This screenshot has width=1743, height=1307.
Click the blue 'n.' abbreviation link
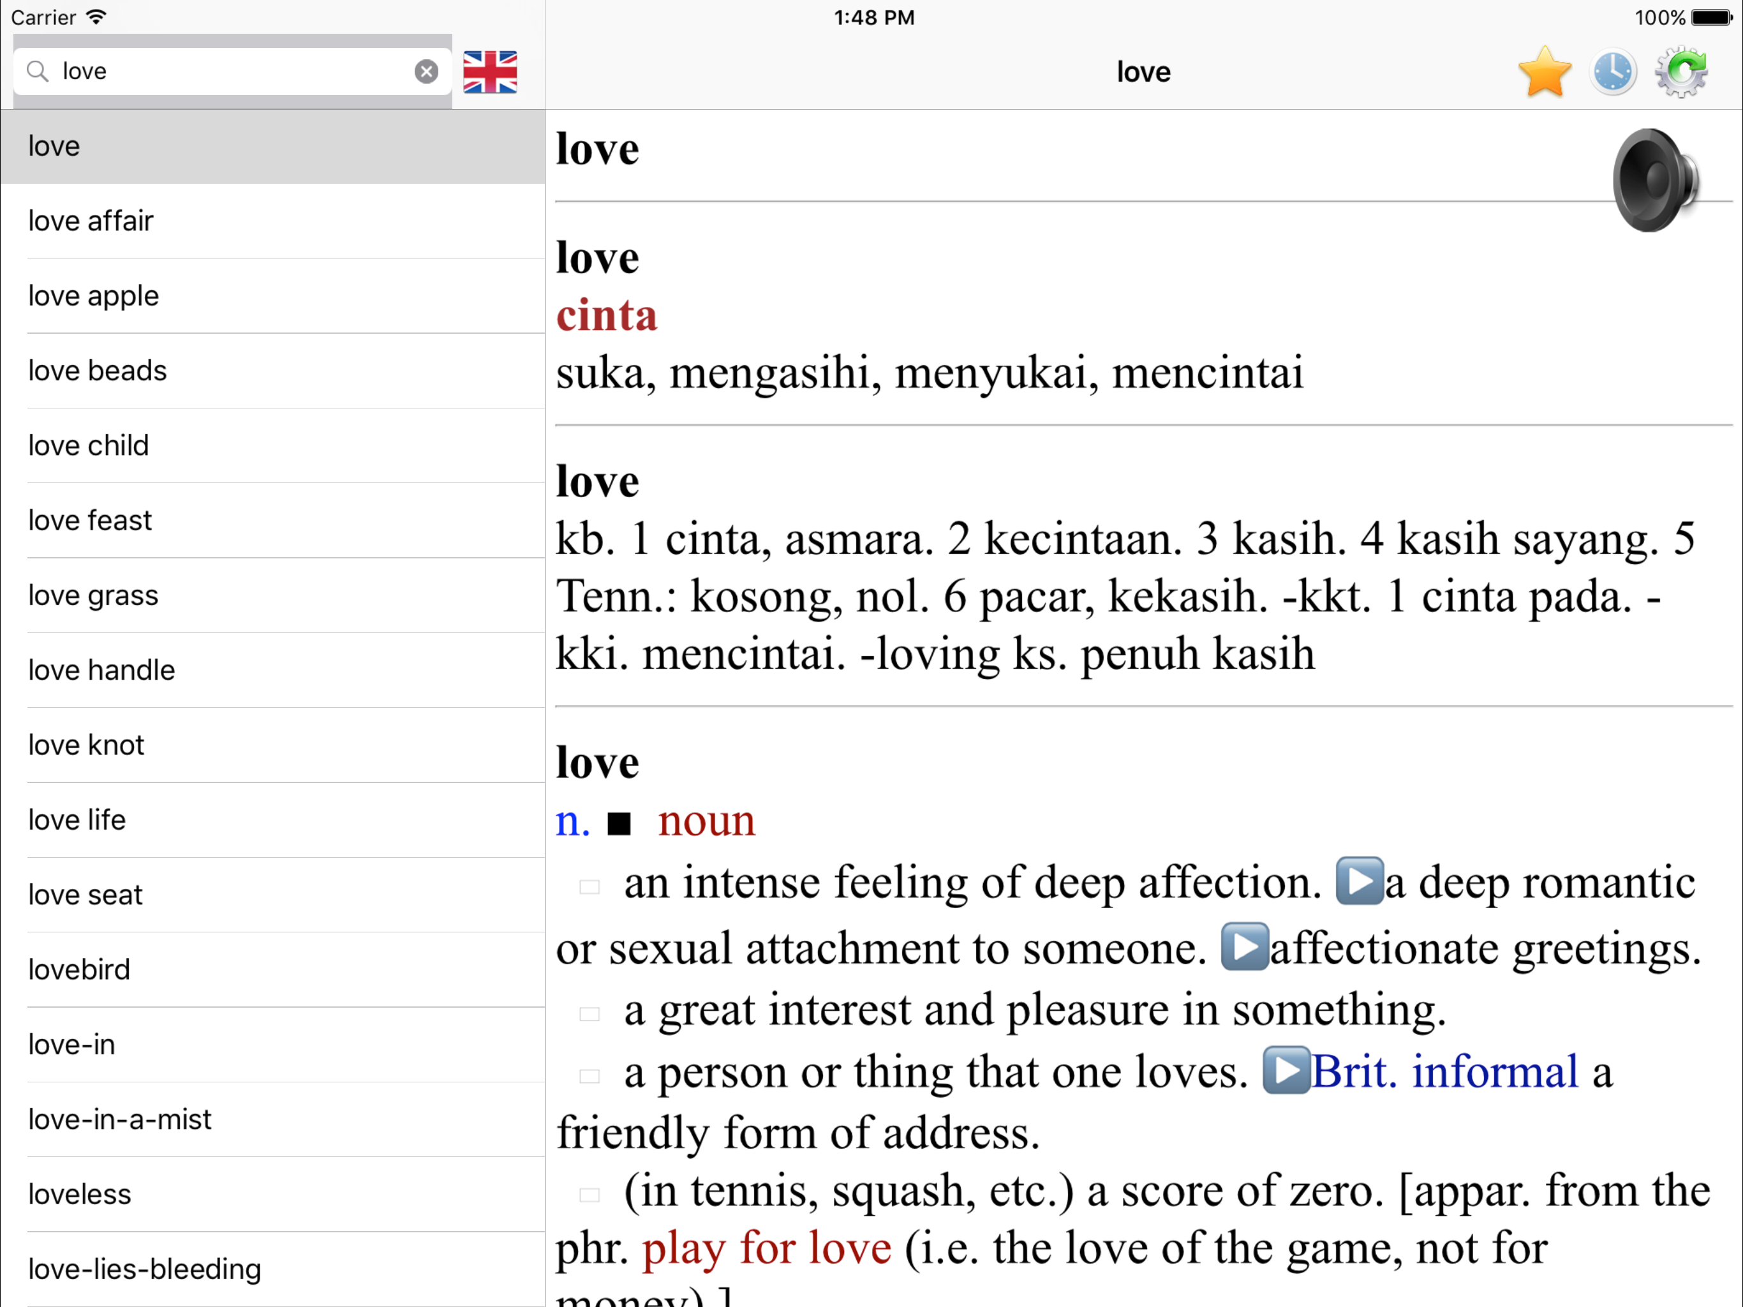pos(572,821)
